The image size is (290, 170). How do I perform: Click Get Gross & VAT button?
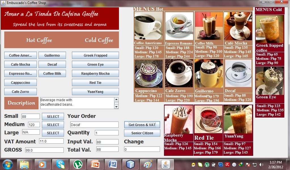click(x=142, y=125)
